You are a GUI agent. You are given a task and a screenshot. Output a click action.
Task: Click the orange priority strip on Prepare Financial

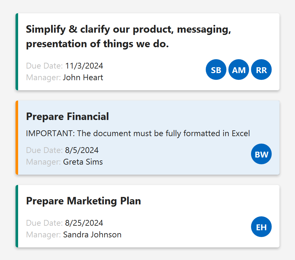point(17,137)
